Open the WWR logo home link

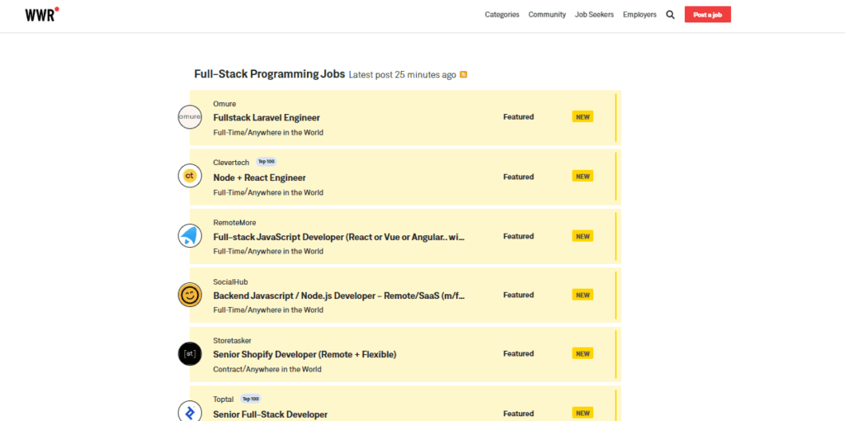41,15
